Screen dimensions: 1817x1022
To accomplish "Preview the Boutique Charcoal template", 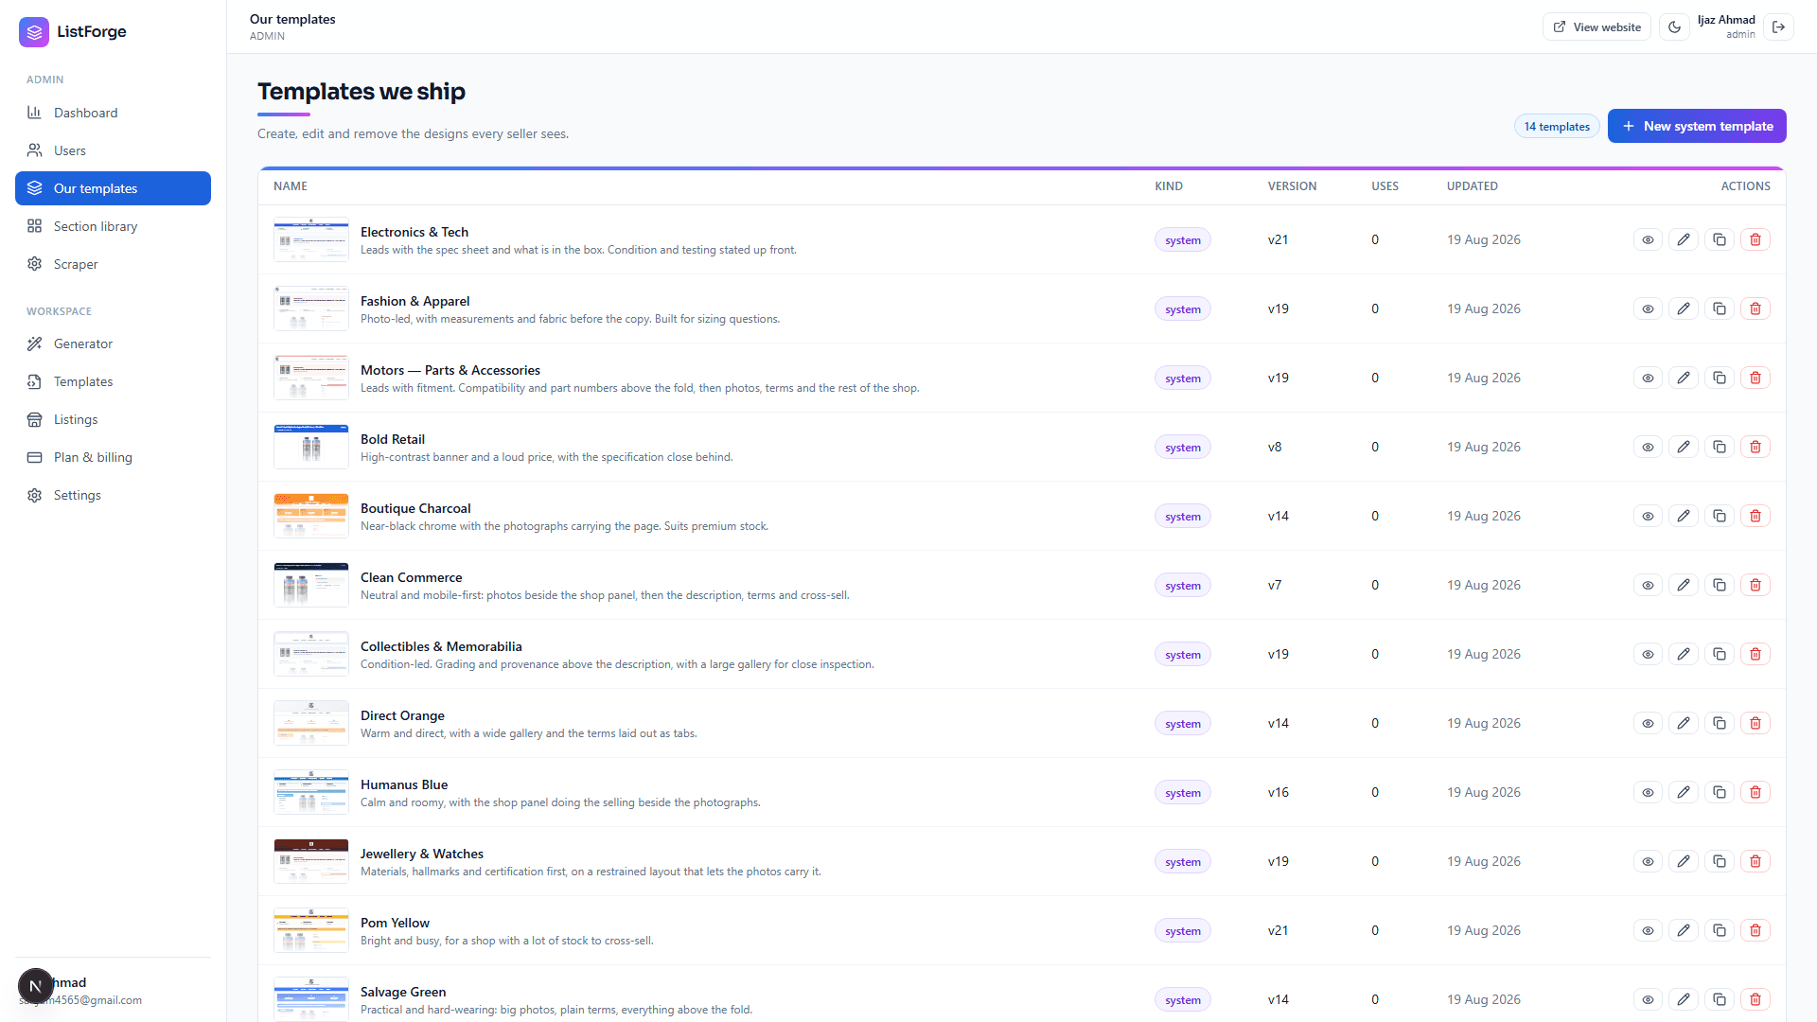I will pos(1648,516).
